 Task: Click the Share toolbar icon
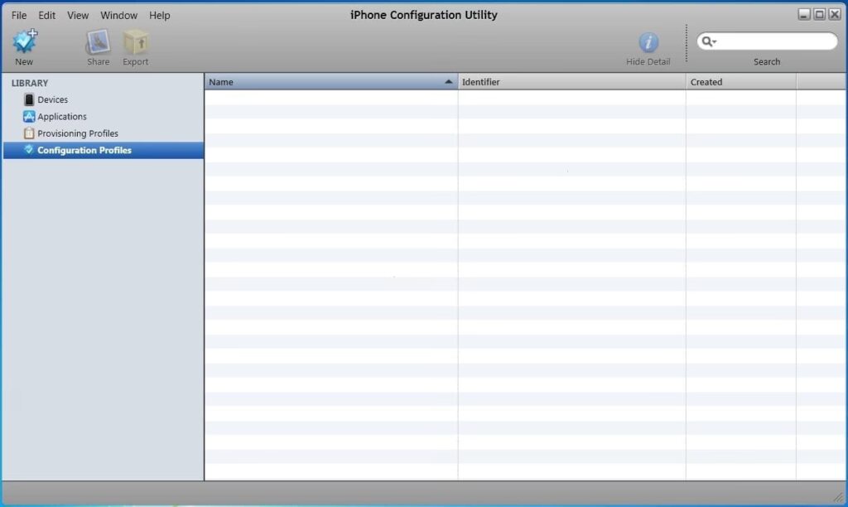(x=99, y=42)
